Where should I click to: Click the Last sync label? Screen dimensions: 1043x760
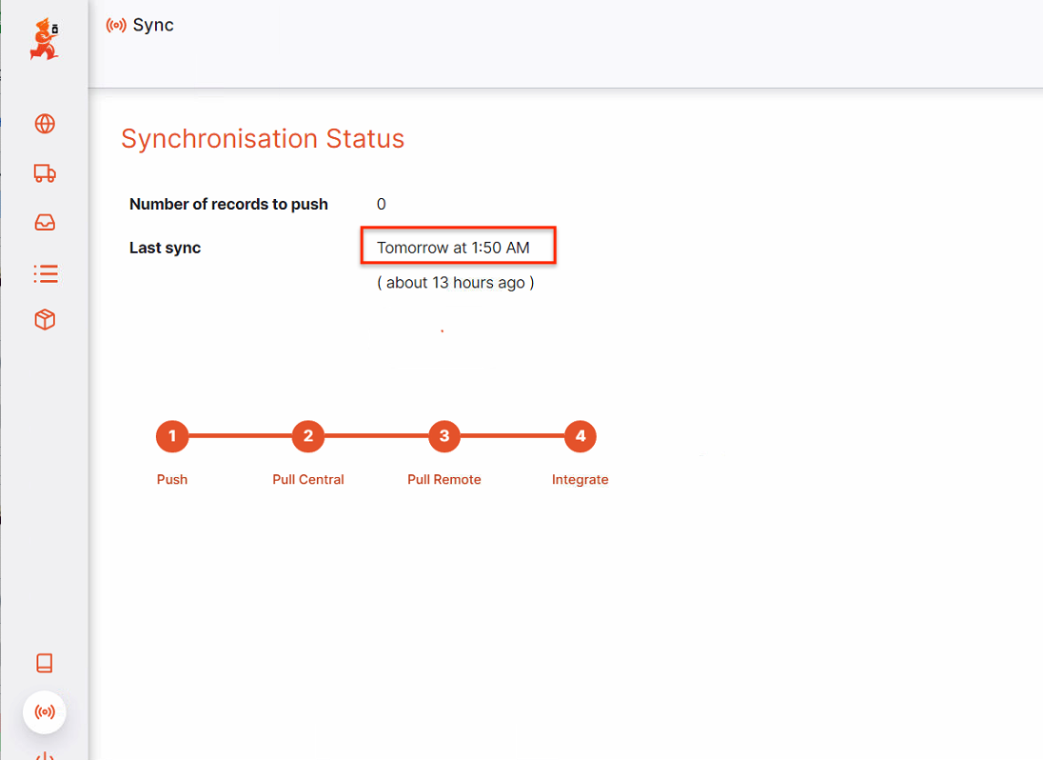165,248
